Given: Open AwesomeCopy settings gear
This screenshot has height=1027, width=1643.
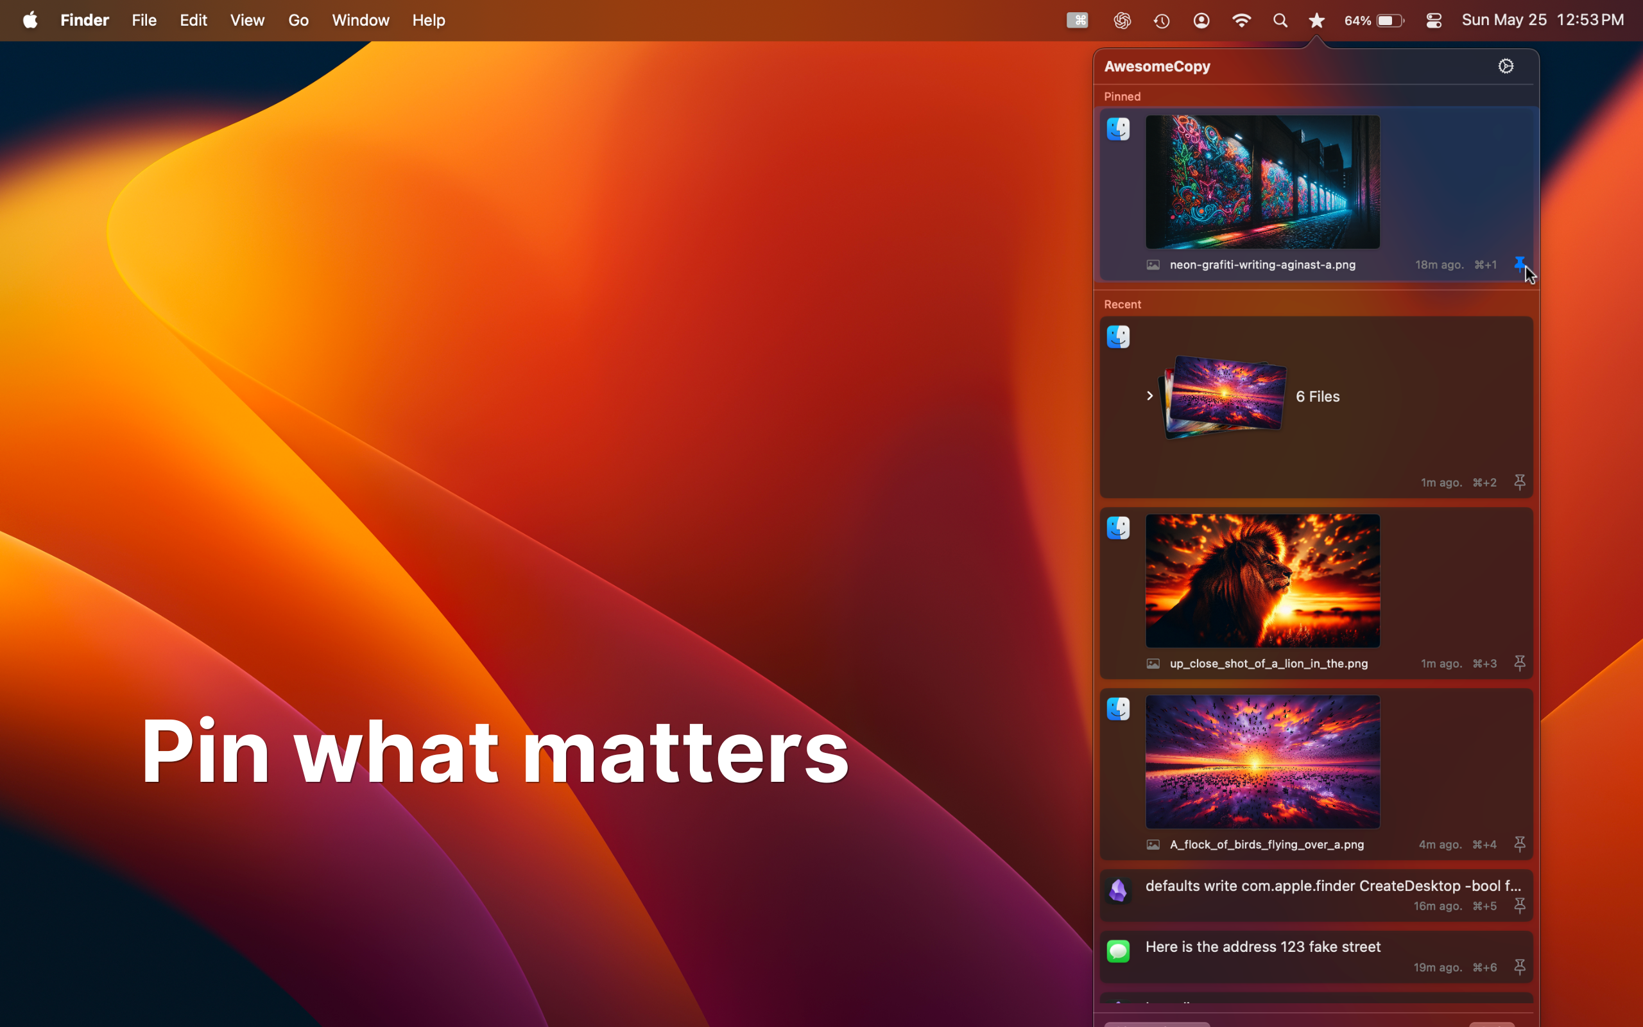Looking at the screenshot, I should tap(1505, 66).
